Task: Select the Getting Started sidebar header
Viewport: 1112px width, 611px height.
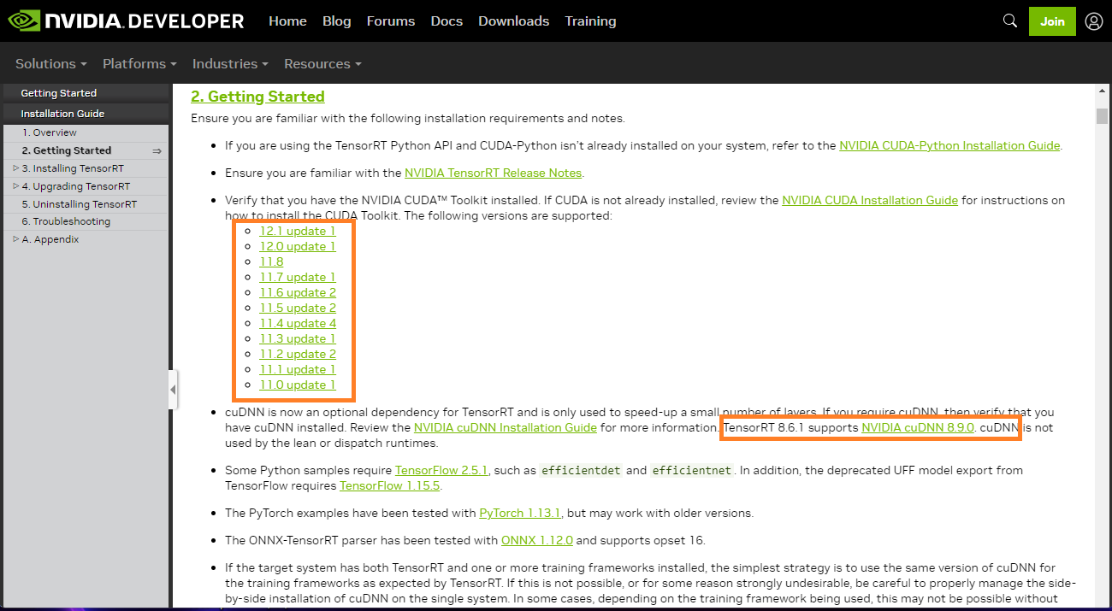Action: (86, 93)
